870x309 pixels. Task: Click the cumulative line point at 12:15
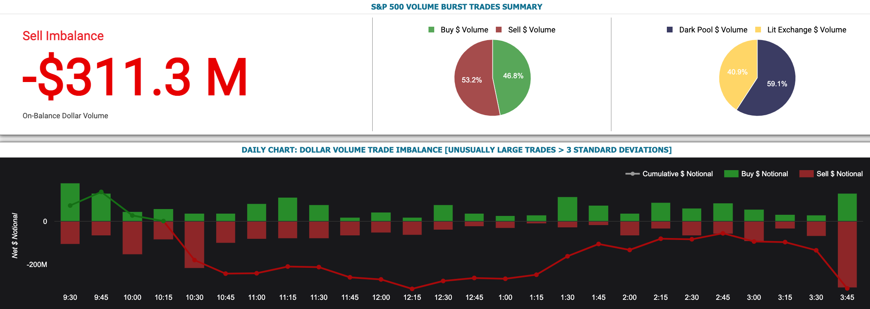pos(412,289)
